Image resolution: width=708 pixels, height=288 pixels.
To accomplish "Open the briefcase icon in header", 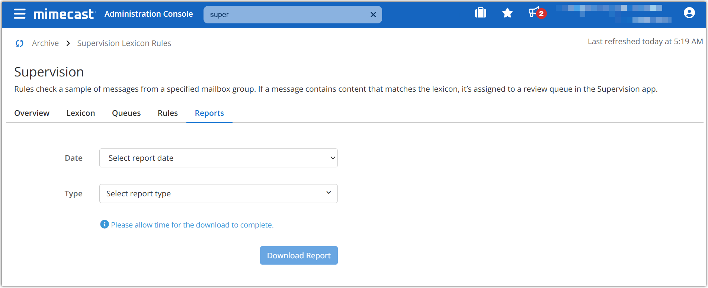I will pos(480,13).
